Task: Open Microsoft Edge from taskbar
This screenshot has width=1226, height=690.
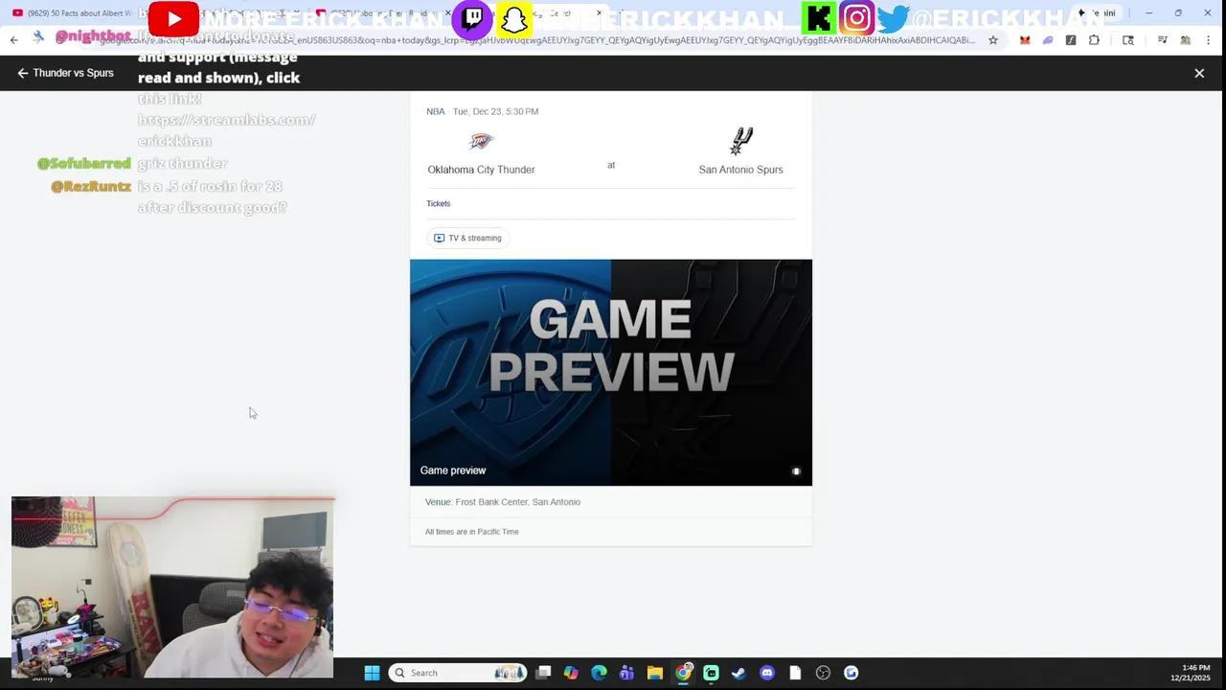Action: (x=599, y=673)
